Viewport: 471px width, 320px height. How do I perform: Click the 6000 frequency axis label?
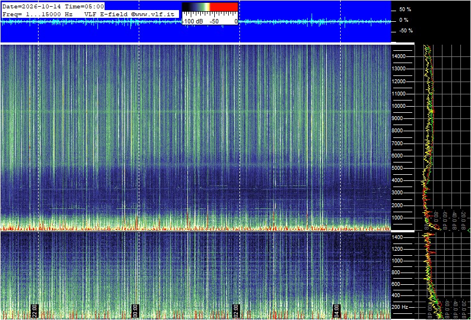click(397, 156)
